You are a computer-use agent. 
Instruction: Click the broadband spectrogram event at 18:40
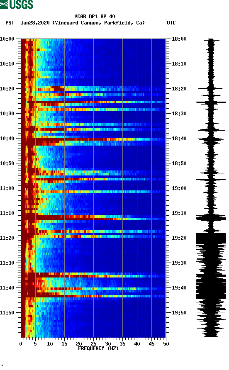tap(93, 139)
